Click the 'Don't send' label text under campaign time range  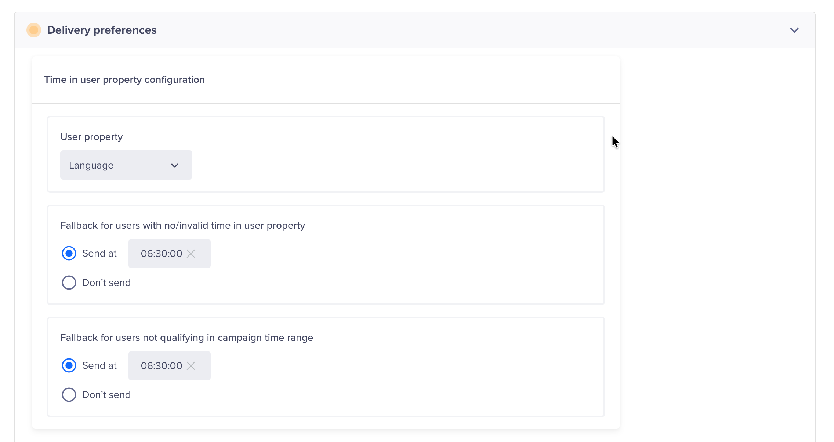coord(106,395)
